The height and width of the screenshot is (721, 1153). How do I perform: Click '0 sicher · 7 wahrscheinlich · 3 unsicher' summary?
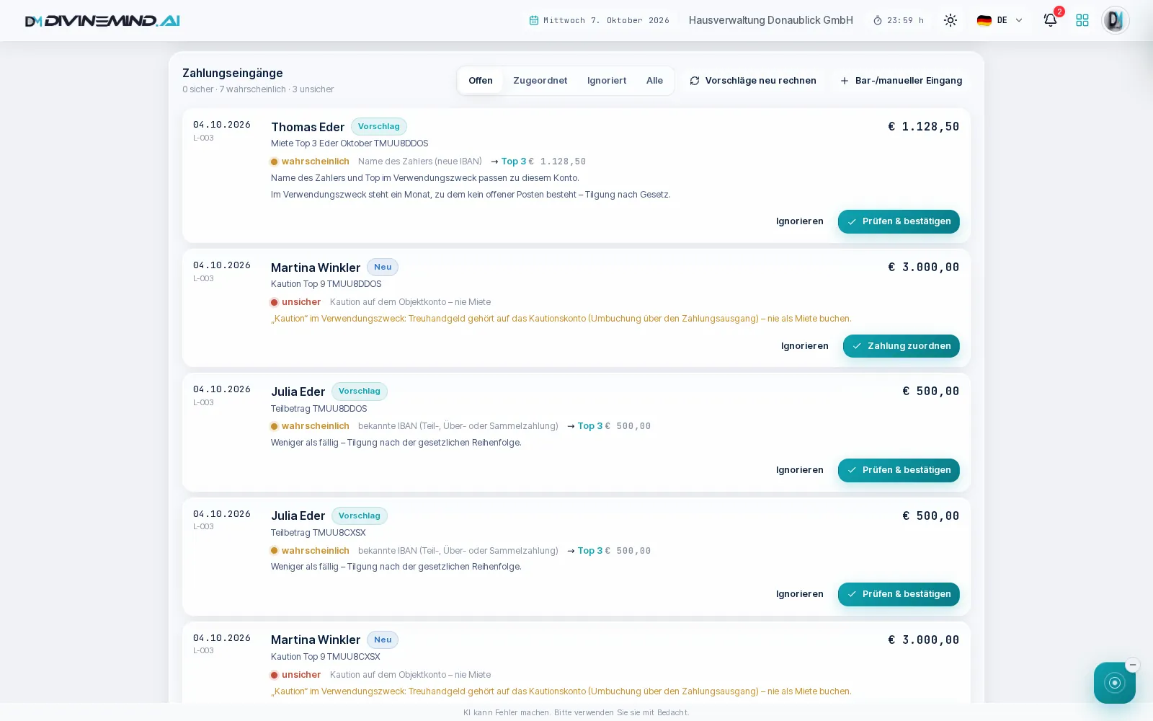click(258, 89)
